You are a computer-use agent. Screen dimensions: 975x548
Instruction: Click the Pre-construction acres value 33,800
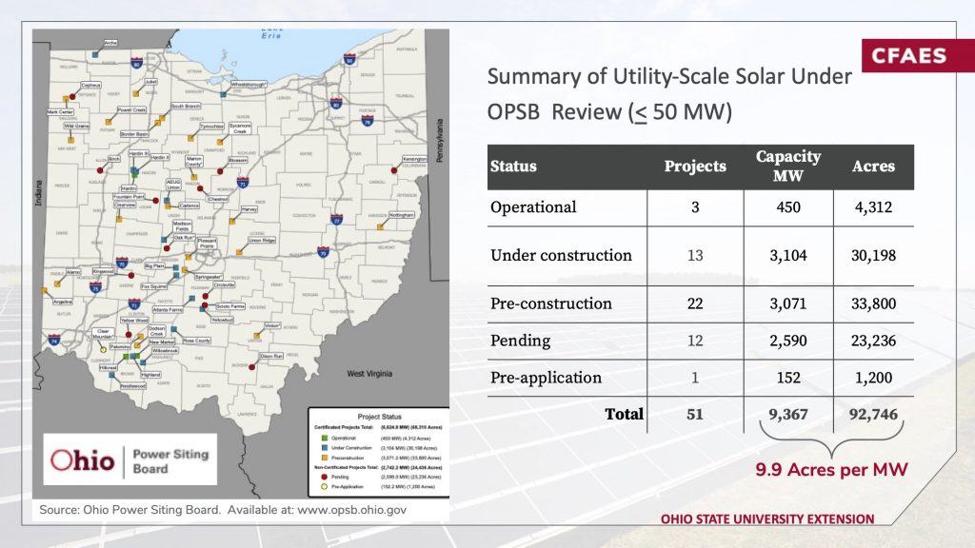pos(873,303)
